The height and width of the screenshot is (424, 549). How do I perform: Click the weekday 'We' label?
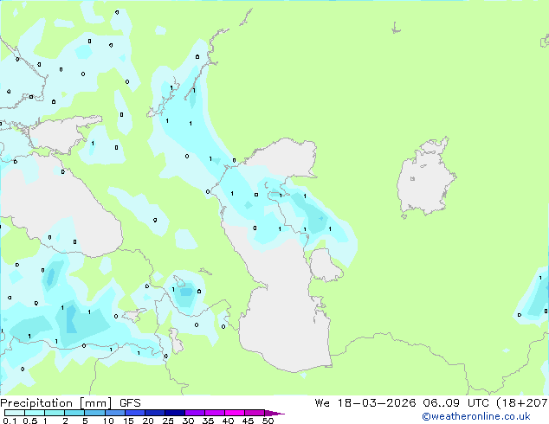(x=322, y=403)
